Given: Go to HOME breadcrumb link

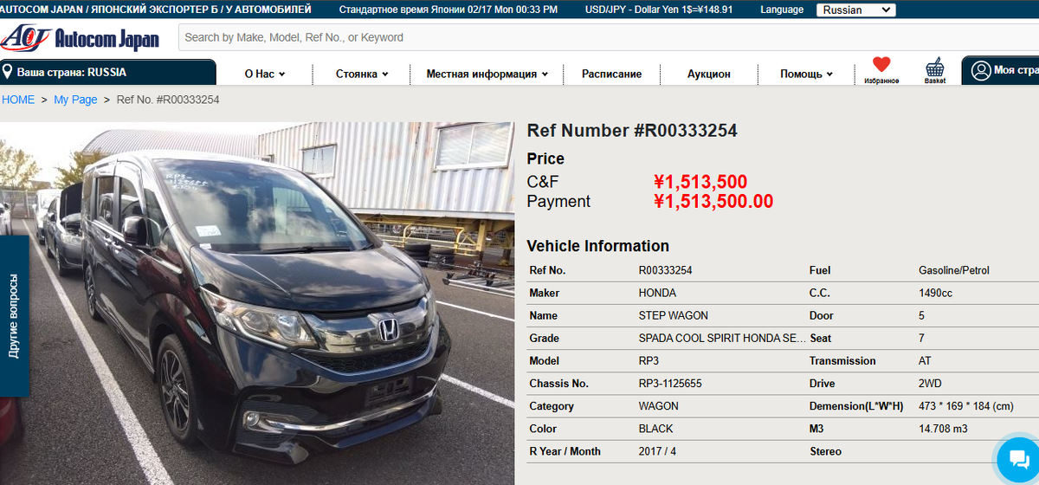Looking at the screenshot, I should (x=18, y=100).
